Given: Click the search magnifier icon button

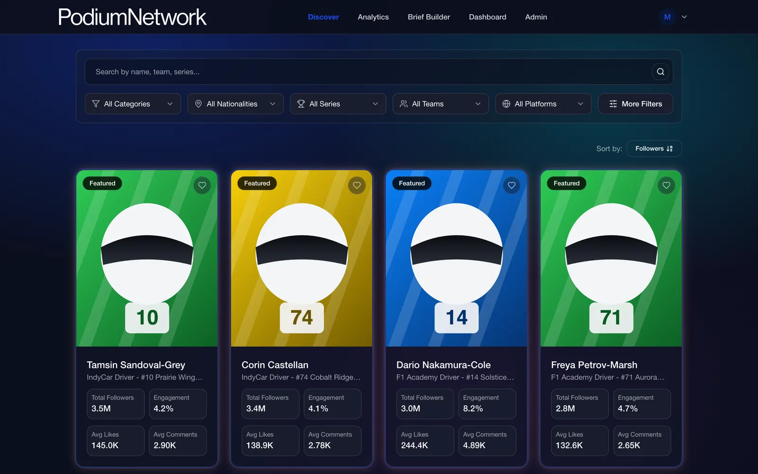Looking at the screenshot, I should pos(660,72).
